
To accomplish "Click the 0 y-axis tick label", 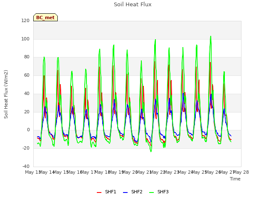I will [x=28, y=130].
